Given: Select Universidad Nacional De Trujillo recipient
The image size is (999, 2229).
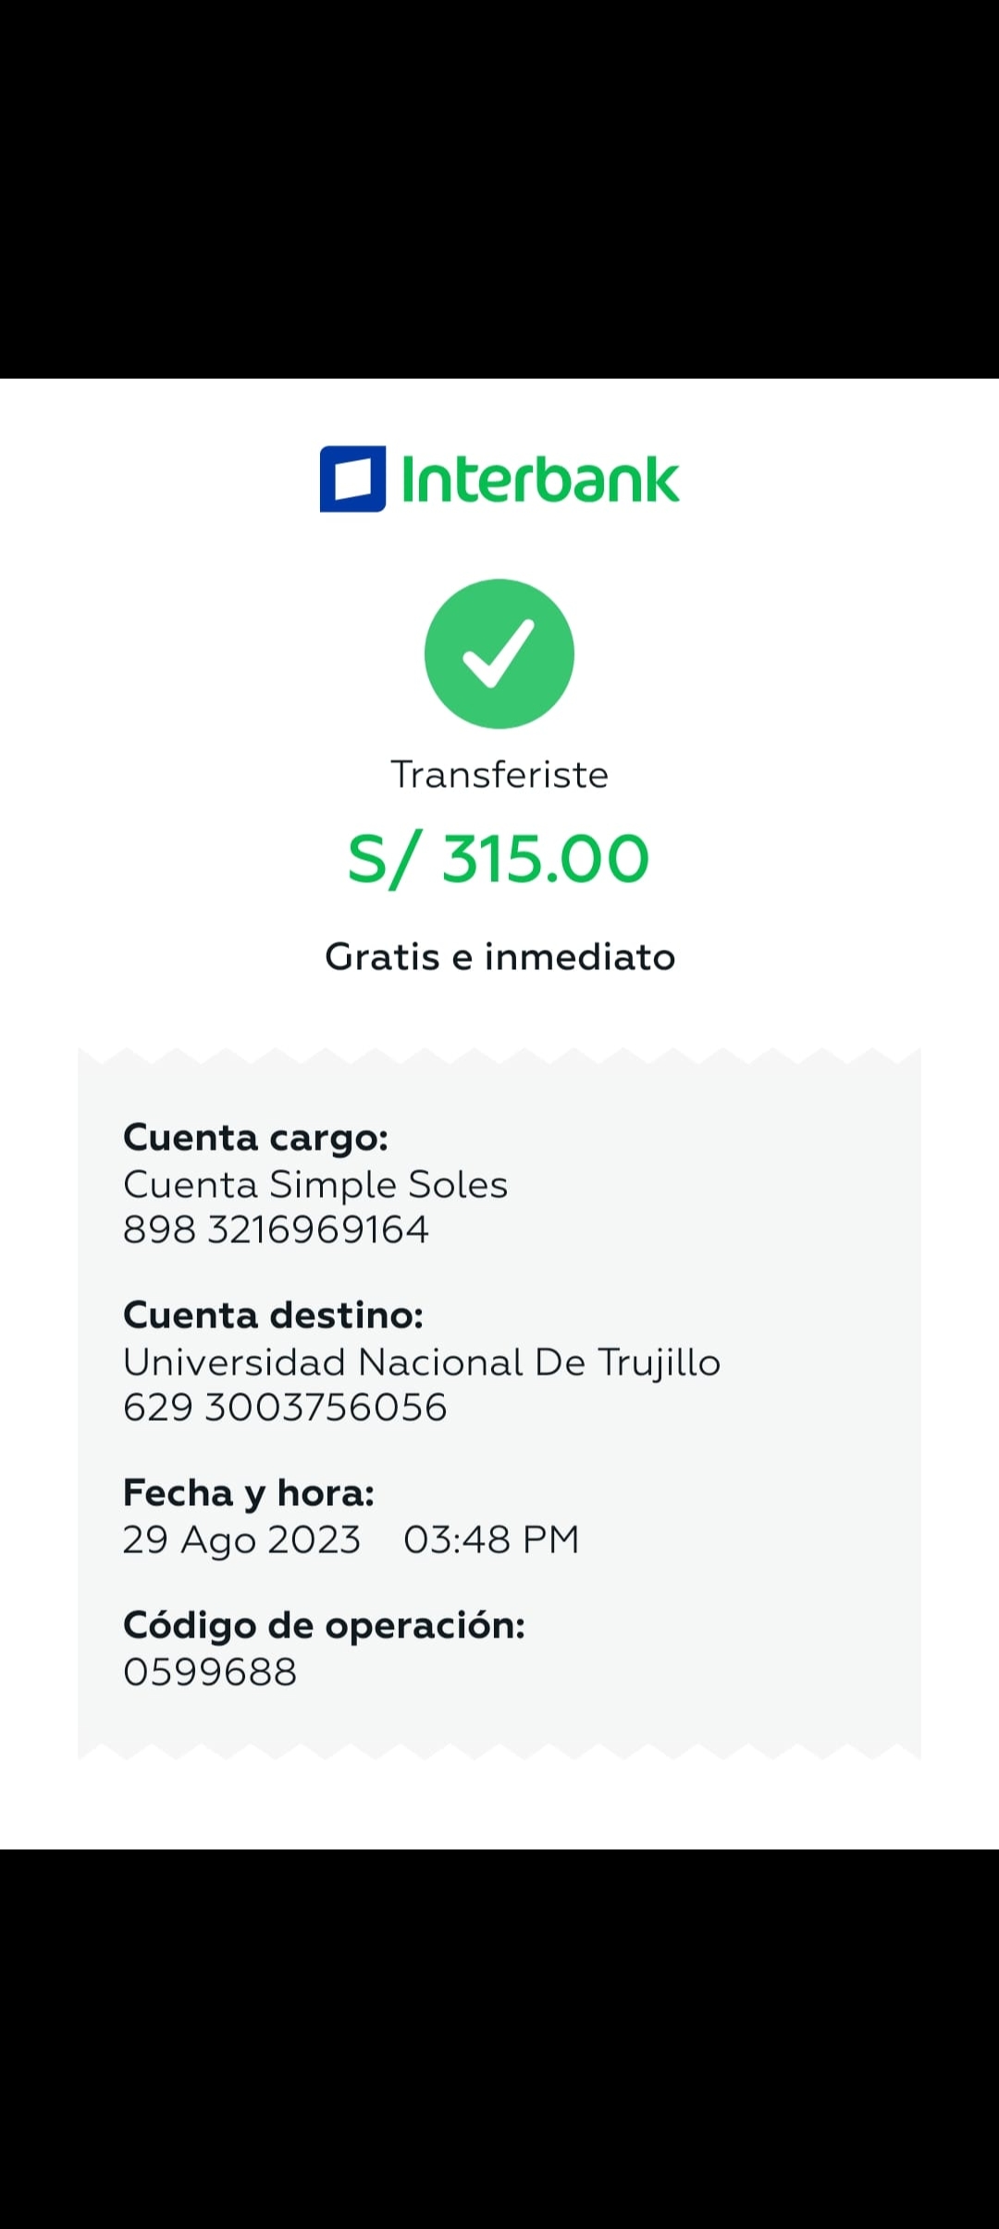Looking at the screenshot, I should click(422, 1363).
